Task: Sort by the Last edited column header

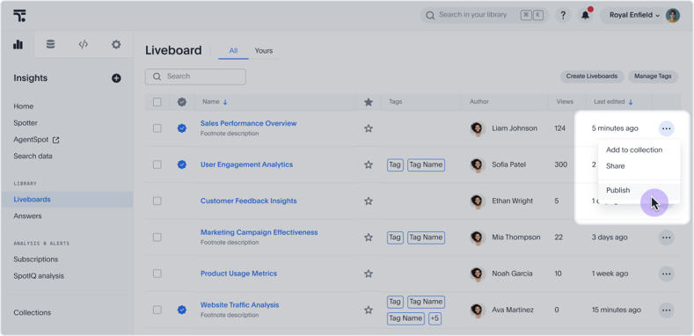Action: (x=613, y=102)
